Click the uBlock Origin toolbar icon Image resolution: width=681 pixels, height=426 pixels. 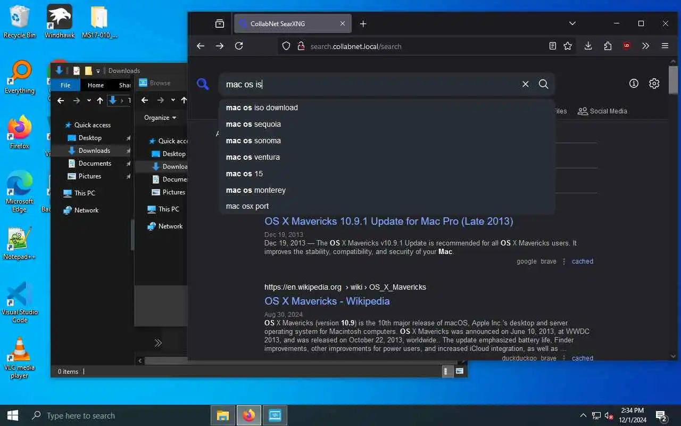[627, 46]
